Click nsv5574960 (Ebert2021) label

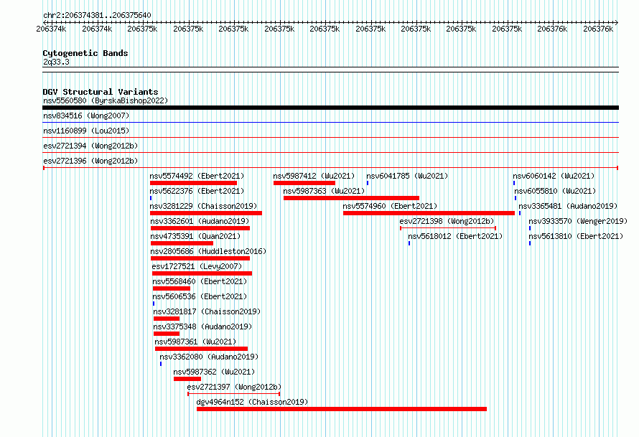[390, 206]
